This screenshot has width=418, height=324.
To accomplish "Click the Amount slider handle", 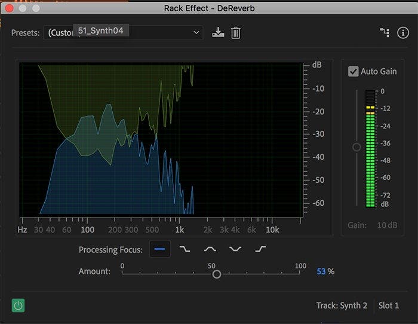I will [217, 274].
